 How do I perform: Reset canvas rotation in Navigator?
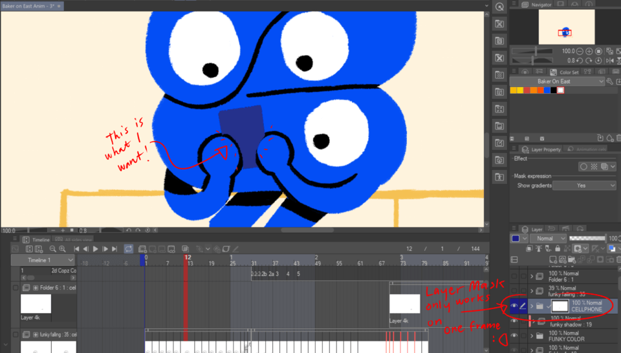tap(598, 61)
